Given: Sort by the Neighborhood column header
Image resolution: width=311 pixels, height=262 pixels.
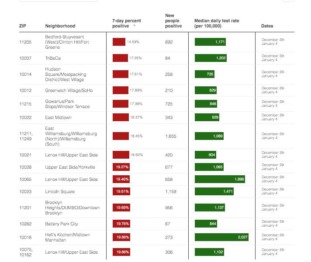Looking at the screenshot, I should pyautogui.click(x=60, y=26).
